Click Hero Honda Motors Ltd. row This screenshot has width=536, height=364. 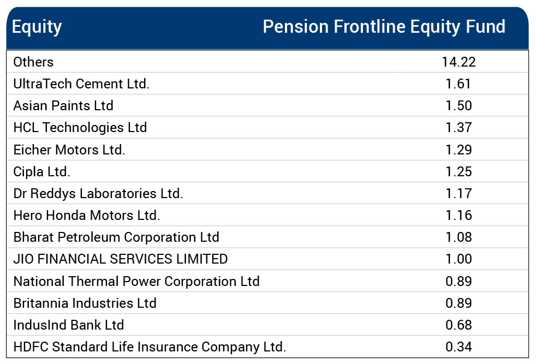pos(87,215)
